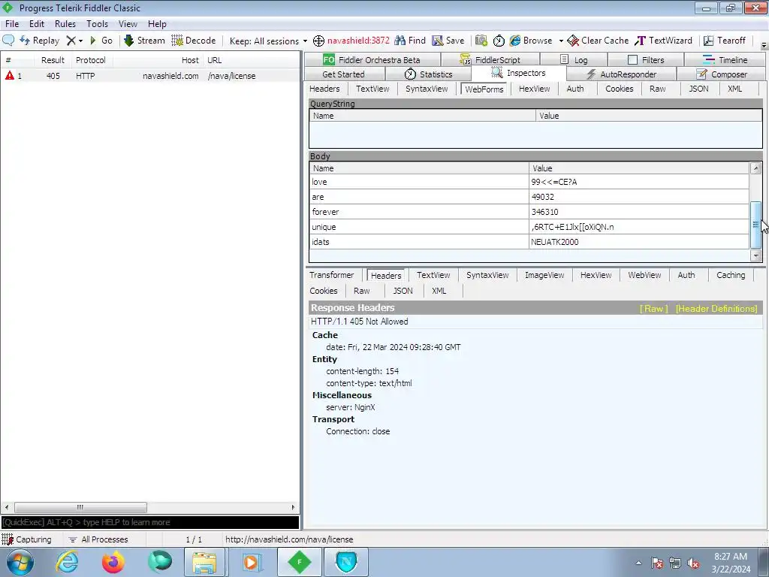
Task: Click session list scroll right arrow
Action: pyautogui.click(x=294, y=507)
